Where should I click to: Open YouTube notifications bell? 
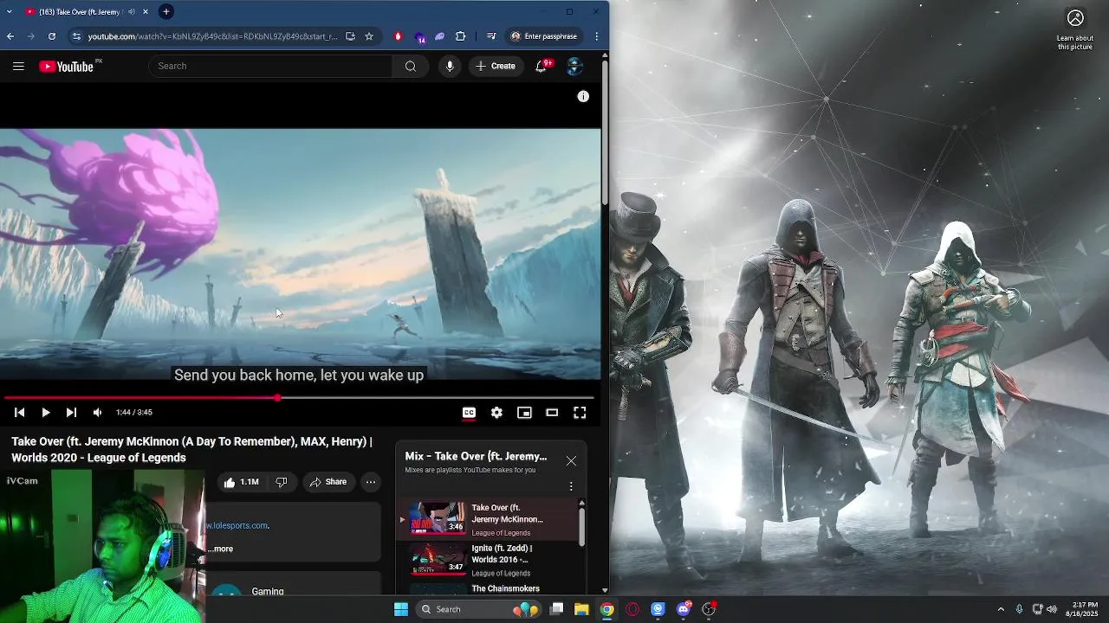pyautogui.click(x=541, y=66)
